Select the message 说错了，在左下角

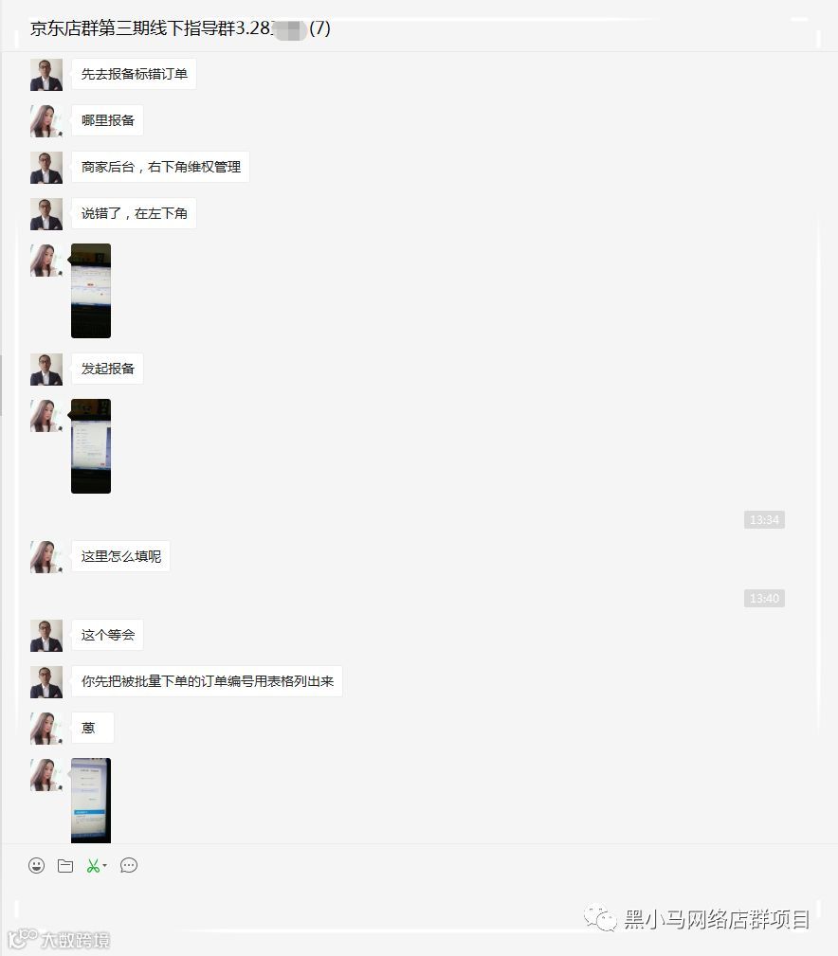[x=134, y=213]
